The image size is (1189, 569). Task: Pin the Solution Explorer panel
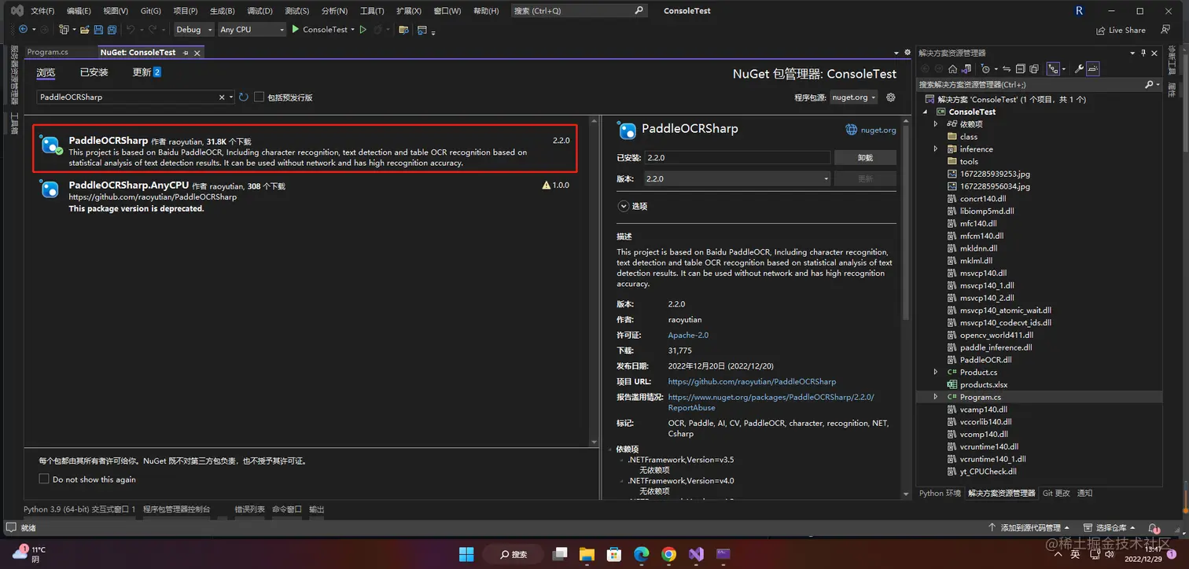pos(1143,53)
